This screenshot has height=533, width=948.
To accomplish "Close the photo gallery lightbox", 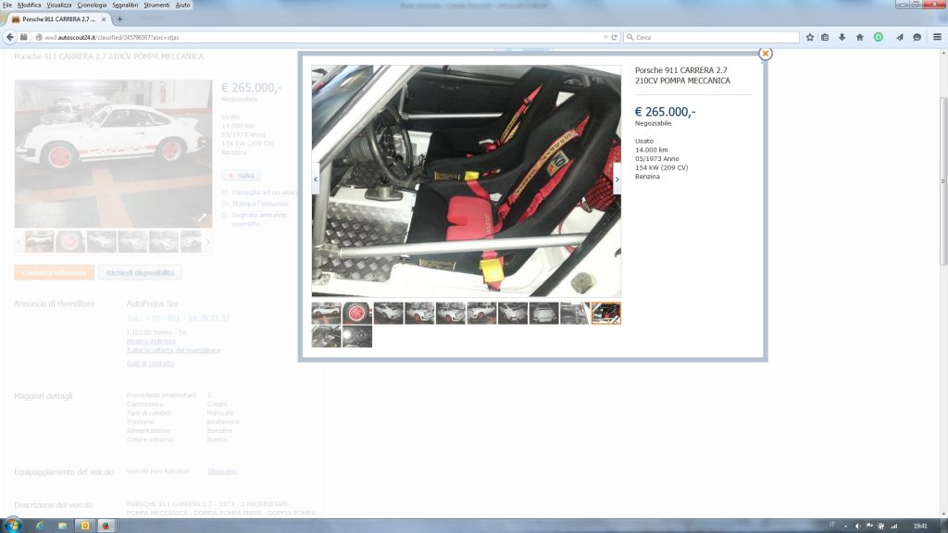I will point(766,54).
